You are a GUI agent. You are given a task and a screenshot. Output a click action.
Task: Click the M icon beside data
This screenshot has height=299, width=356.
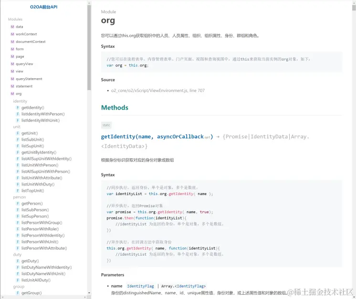point(12,27)
